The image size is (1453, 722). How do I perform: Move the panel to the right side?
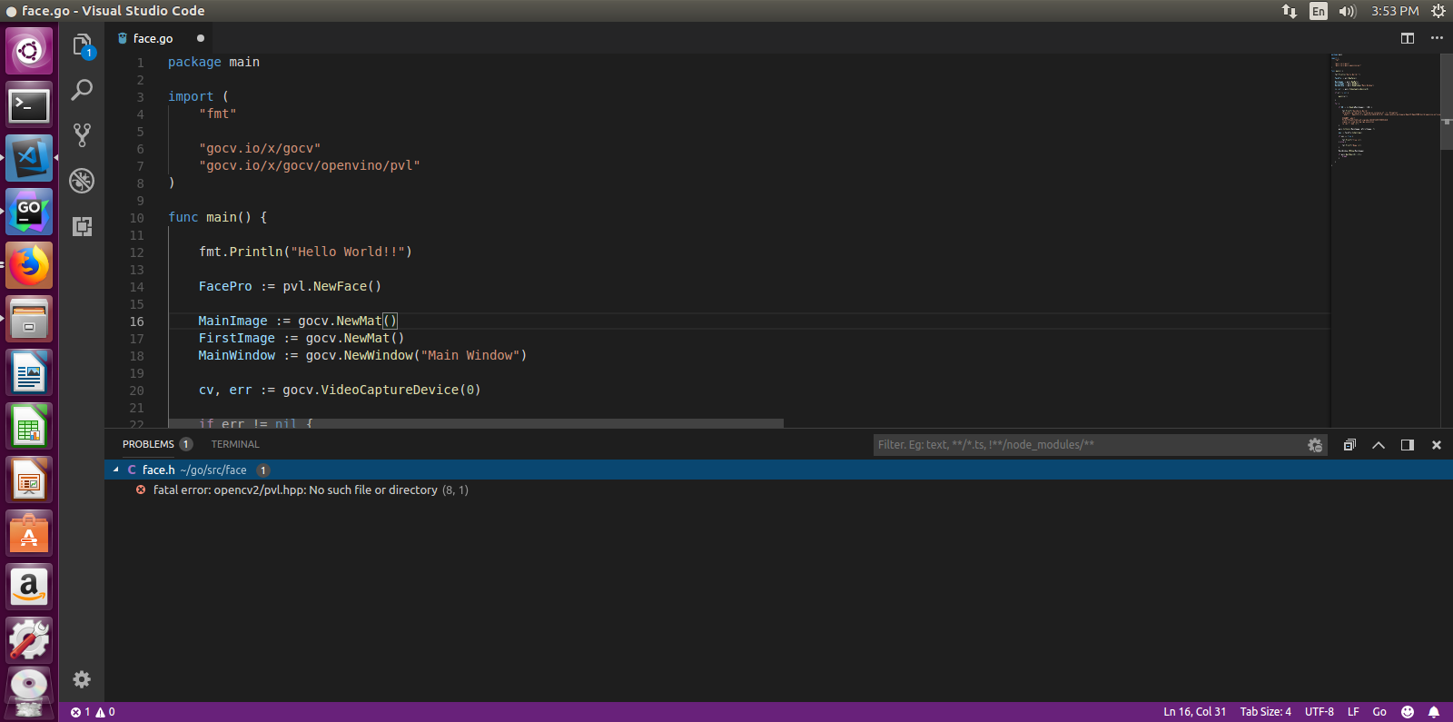(1408, 445)
